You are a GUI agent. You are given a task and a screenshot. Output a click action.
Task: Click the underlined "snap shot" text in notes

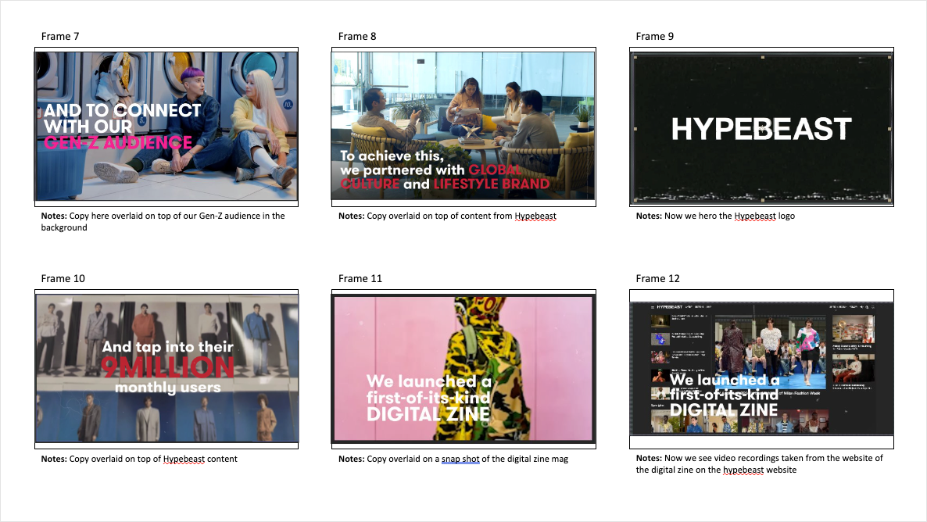(x=460, y=459)
